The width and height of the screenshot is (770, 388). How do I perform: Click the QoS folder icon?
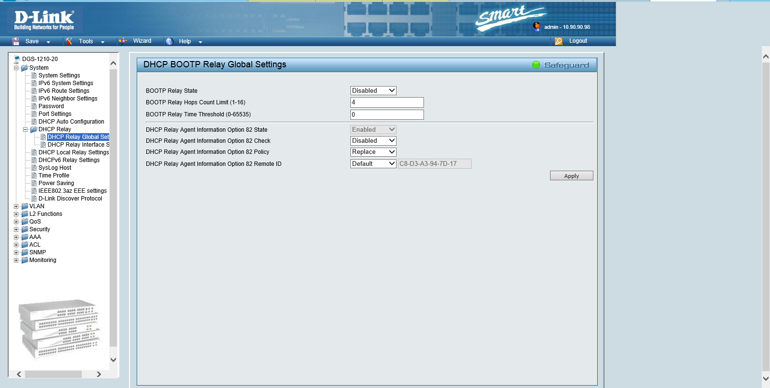pyautogui.click(x=25, y=222)
